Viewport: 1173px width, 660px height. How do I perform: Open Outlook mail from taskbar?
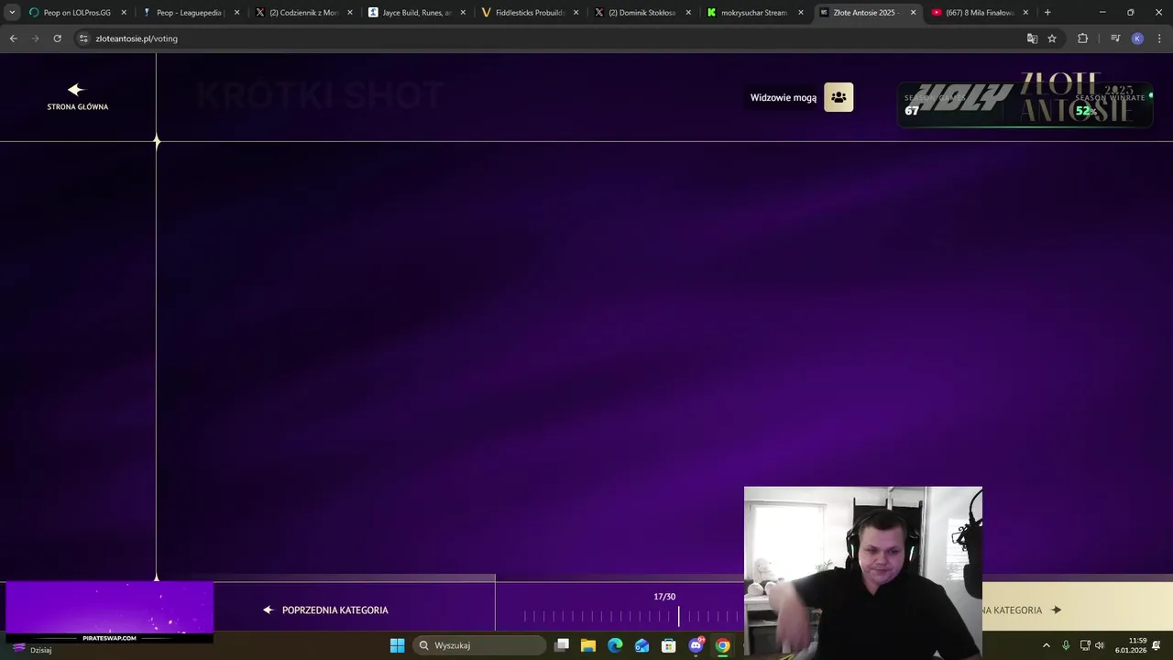pos(642,645)
